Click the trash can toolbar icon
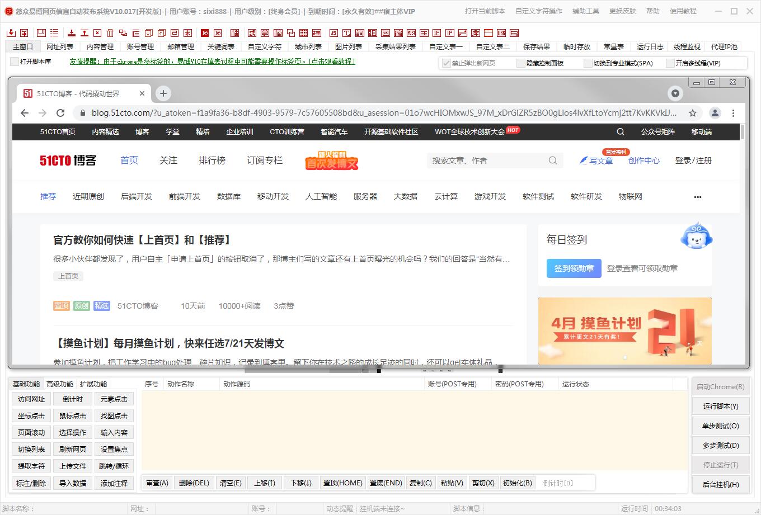Screen dimensions: 761x515 click(x=110, y=33)
